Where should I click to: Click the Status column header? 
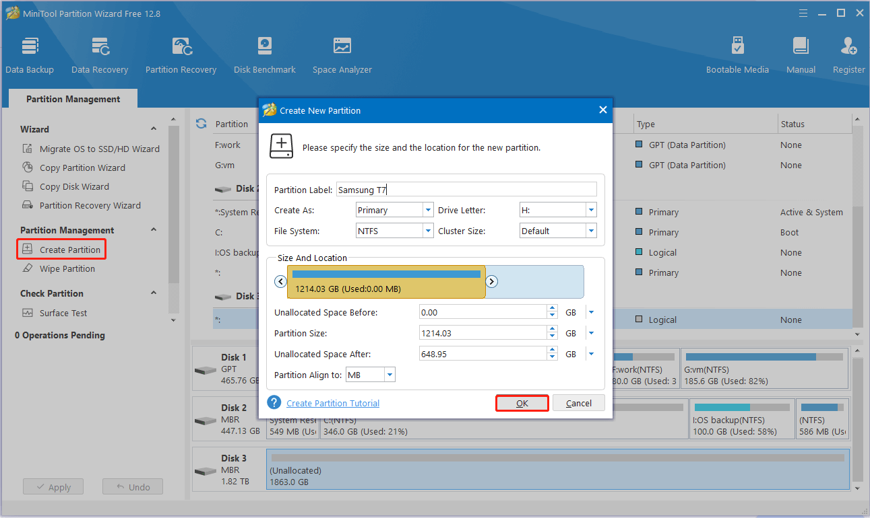815,124
